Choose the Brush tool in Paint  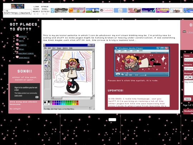click(49, 62)
